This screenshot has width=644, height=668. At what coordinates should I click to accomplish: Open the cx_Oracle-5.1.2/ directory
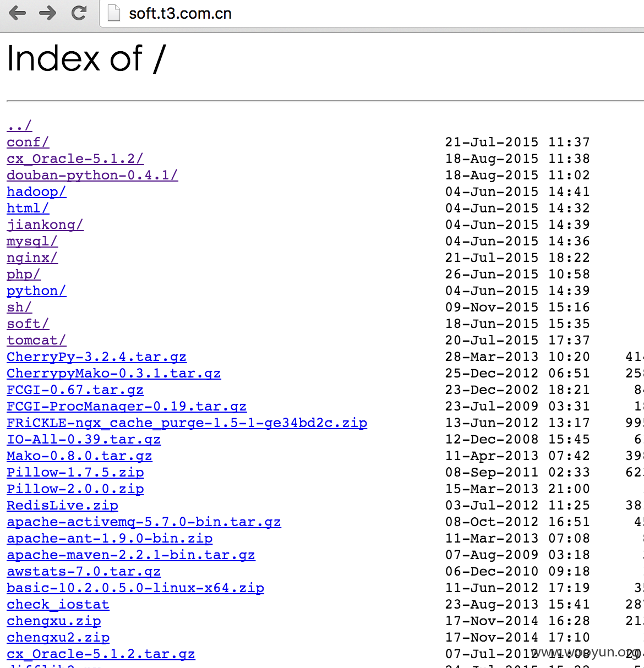click(75, 158)
